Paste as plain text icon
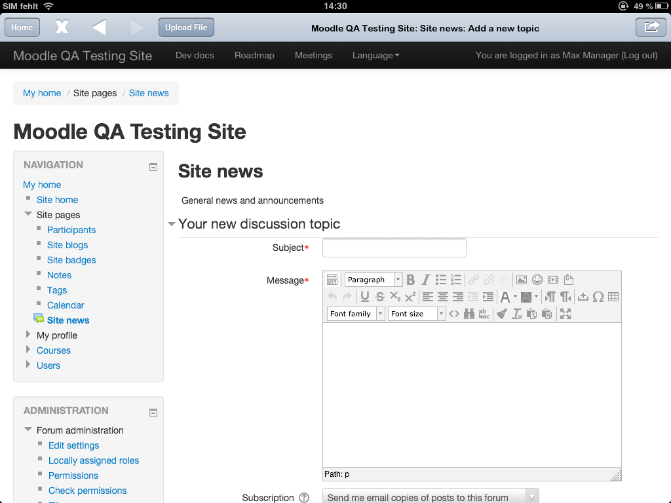The image size is (671, 503). click(x=532, y=314)
